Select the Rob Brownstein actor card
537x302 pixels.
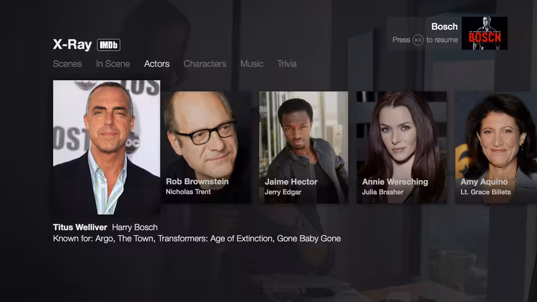[206, 147]
